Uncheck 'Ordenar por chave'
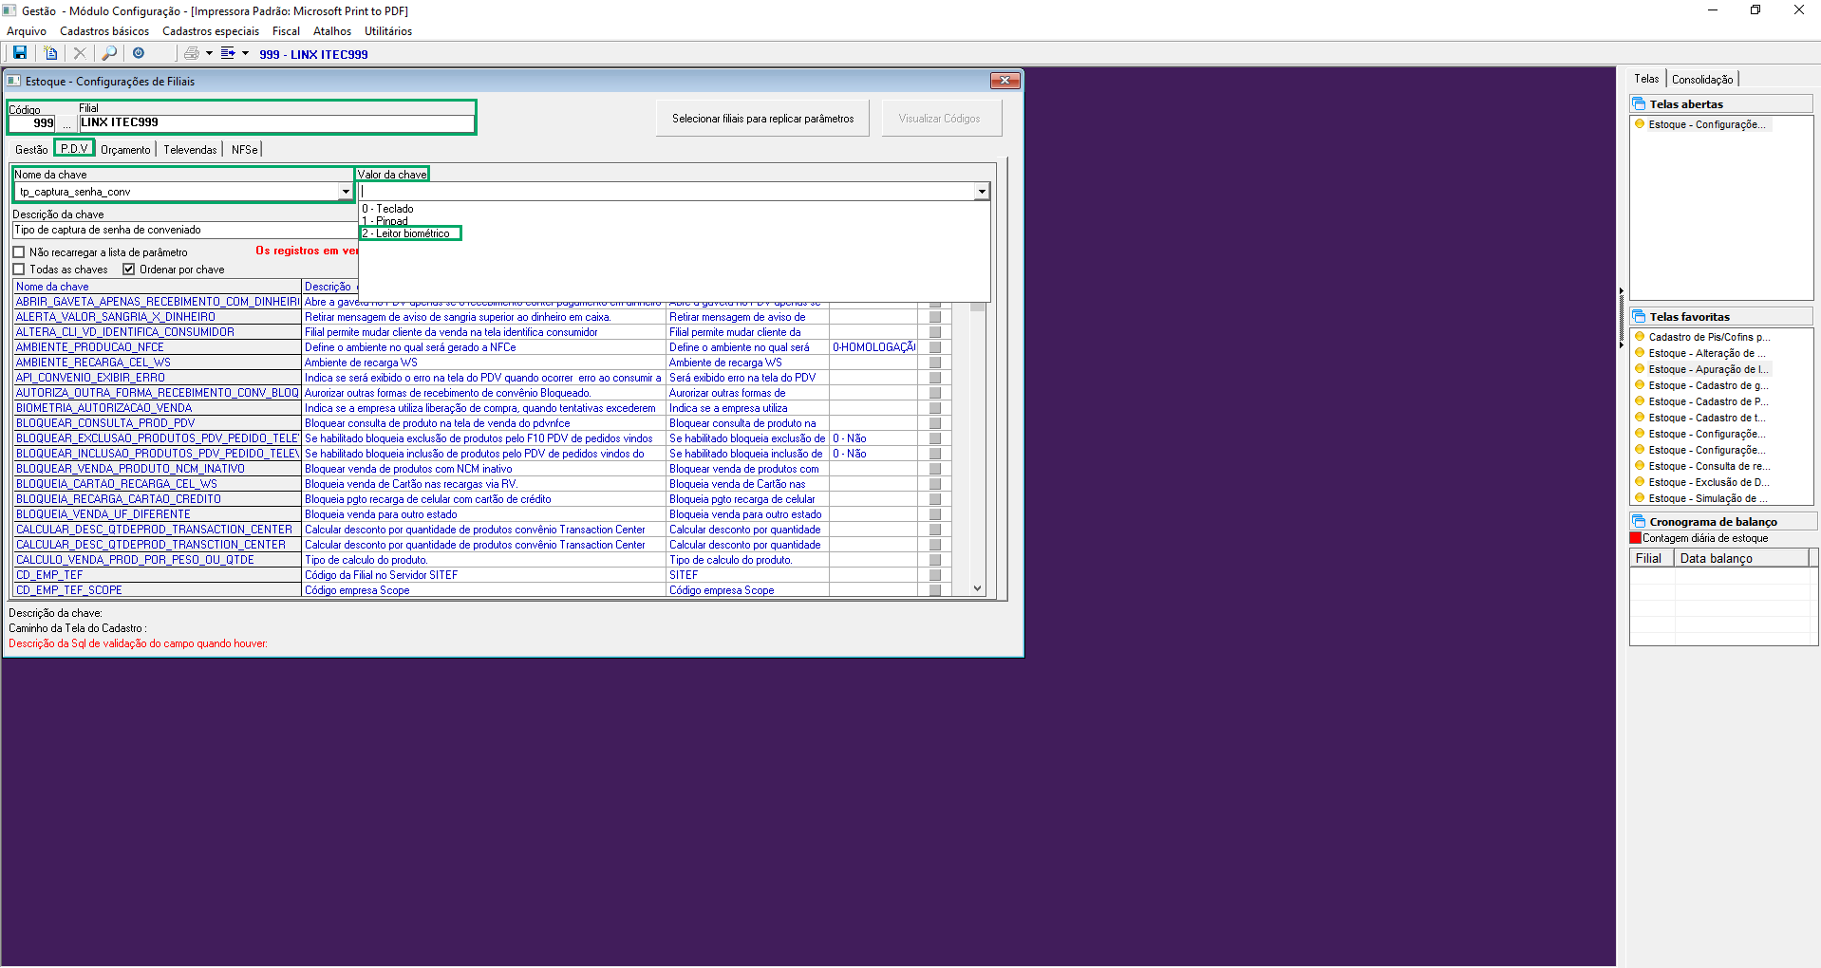Viewport: 1821px width, 968px height. point(129,270)
